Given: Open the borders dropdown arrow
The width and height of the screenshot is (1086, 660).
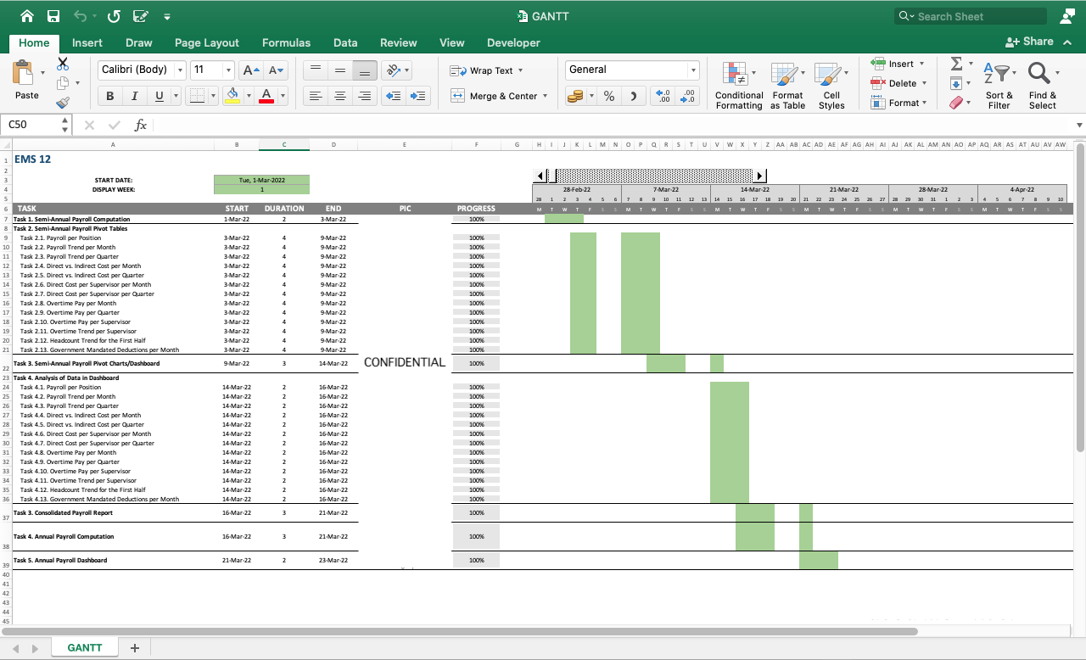Looking at the screenshot, I should point(213,97).
